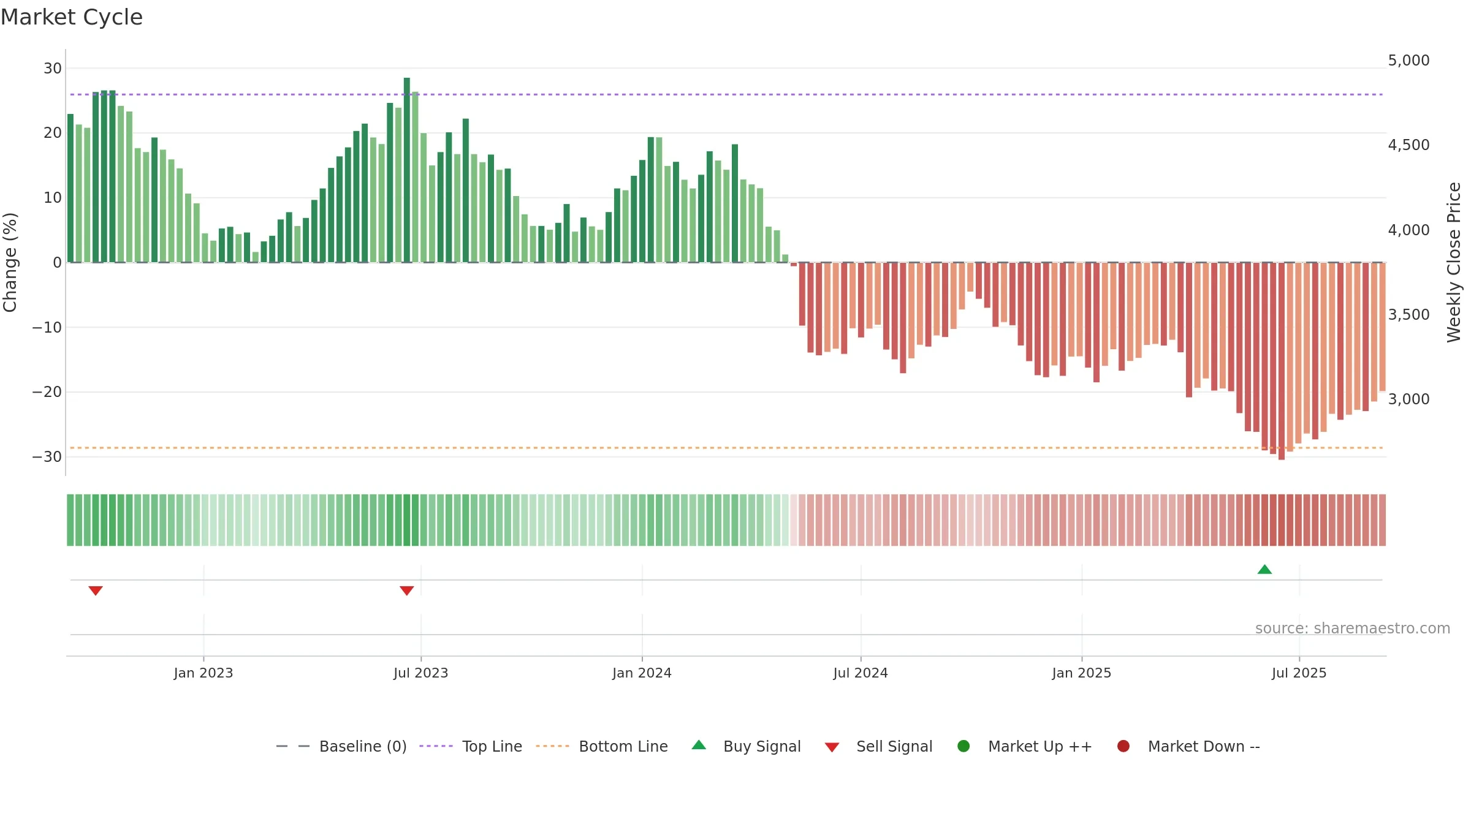The image size is (1471, 827).
Task: Click the Jul 2024 x-axis label
Action: click(861, 673)
